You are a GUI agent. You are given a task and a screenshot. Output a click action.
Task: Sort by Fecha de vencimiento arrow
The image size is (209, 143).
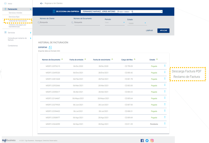(112, 59)
